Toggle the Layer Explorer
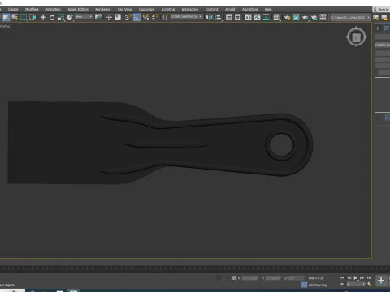The width and height of the screenshot is (390, 292). coord(237,18)
